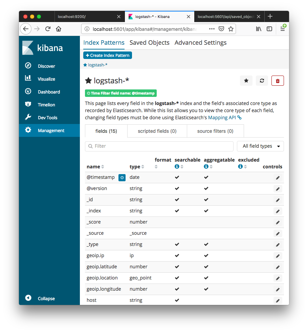Viewport: 308px width, 332px height.
Task: Select the source filters (0) tab
Action: (x=215, y=131)
